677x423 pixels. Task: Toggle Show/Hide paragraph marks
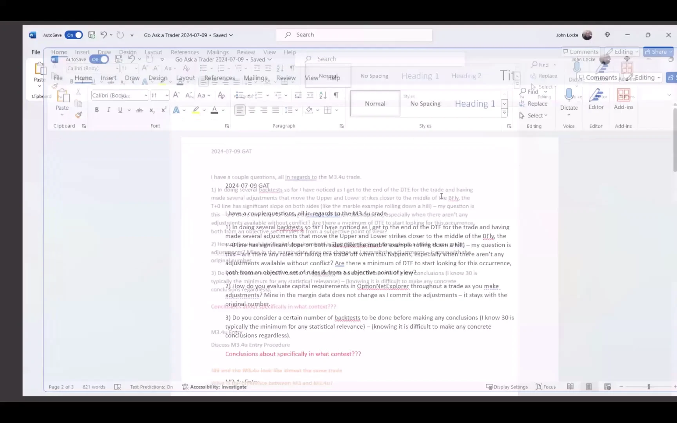tap(336, 95)
